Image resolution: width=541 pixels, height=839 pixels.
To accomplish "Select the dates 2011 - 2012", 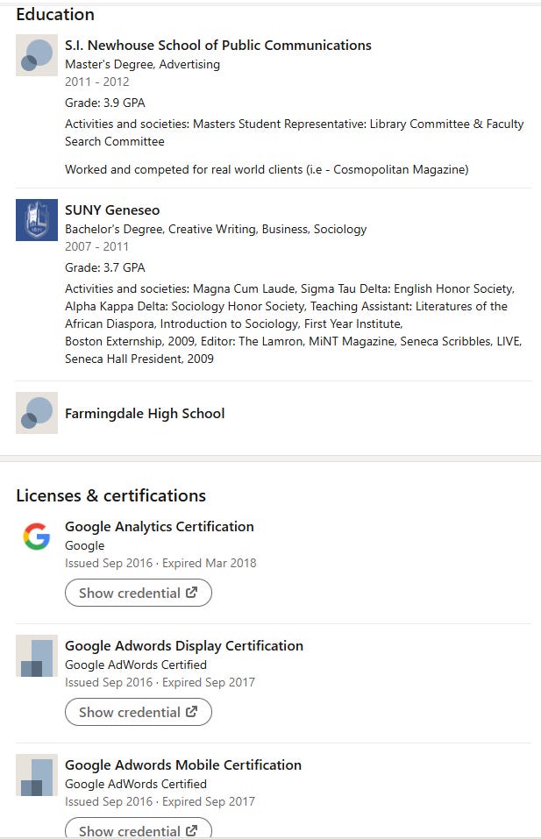I will click(x=96, y=82).
